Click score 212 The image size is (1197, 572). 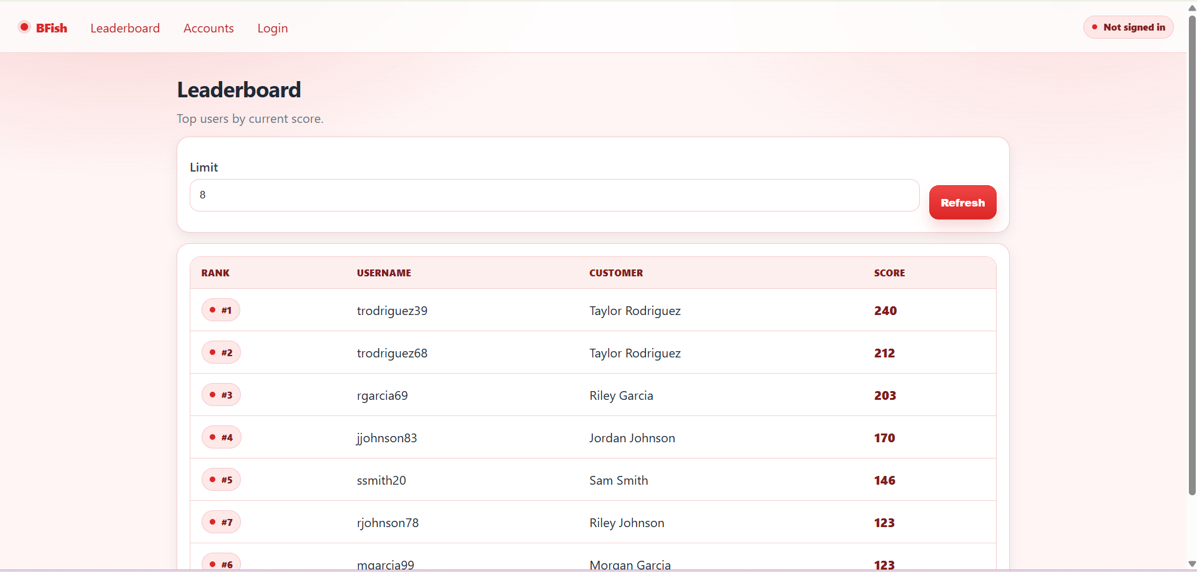[884, 353]
